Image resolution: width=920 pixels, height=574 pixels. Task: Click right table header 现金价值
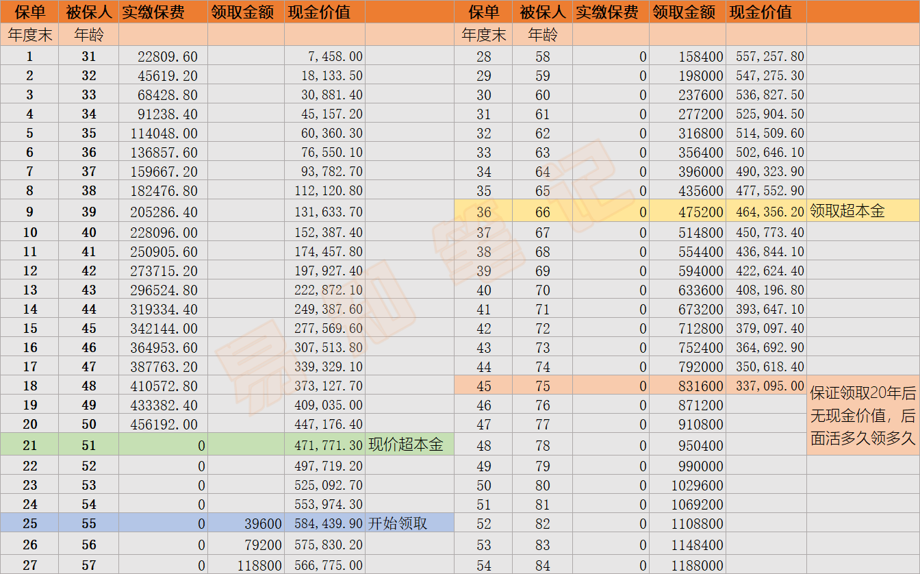(x=761, y=12)
